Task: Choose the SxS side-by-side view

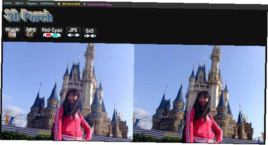Action: click(90, 33)
